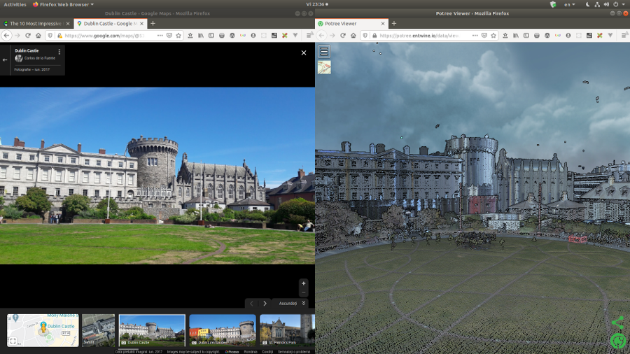Image resolution: width=630 pixels, height=354 pixels.
Task: Reload the Google Maps page
Action: click(x=28, y=35)
